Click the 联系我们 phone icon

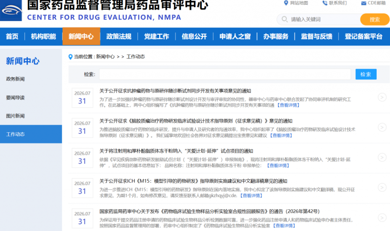click(x=324, y=3)
